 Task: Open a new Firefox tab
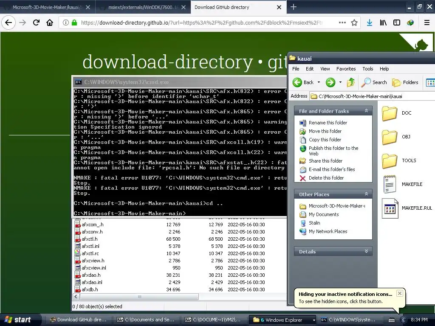click(x=293, y=7)
